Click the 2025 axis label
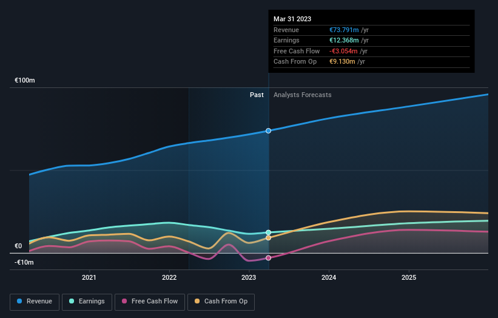 [409, 277]
